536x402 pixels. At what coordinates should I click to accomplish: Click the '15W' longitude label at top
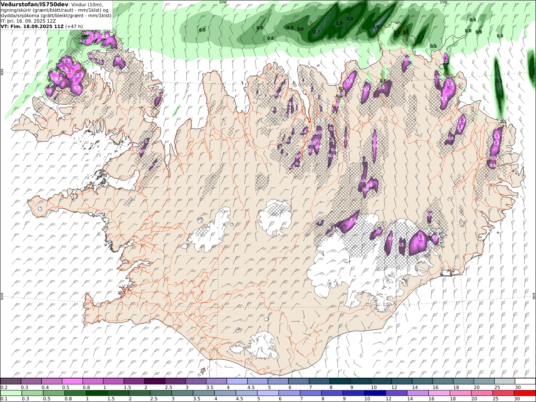[443, 2]
